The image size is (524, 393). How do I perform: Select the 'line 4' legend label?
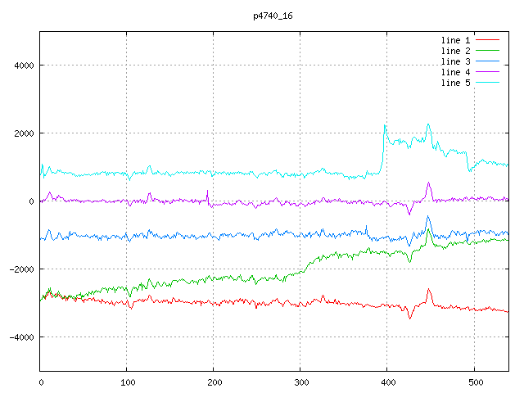click(455, 73)
